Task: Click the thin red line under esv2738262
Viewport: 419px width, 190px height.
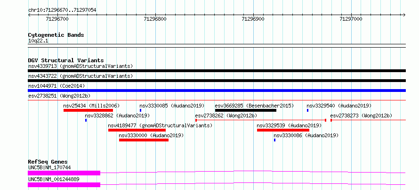Action: 261,120
